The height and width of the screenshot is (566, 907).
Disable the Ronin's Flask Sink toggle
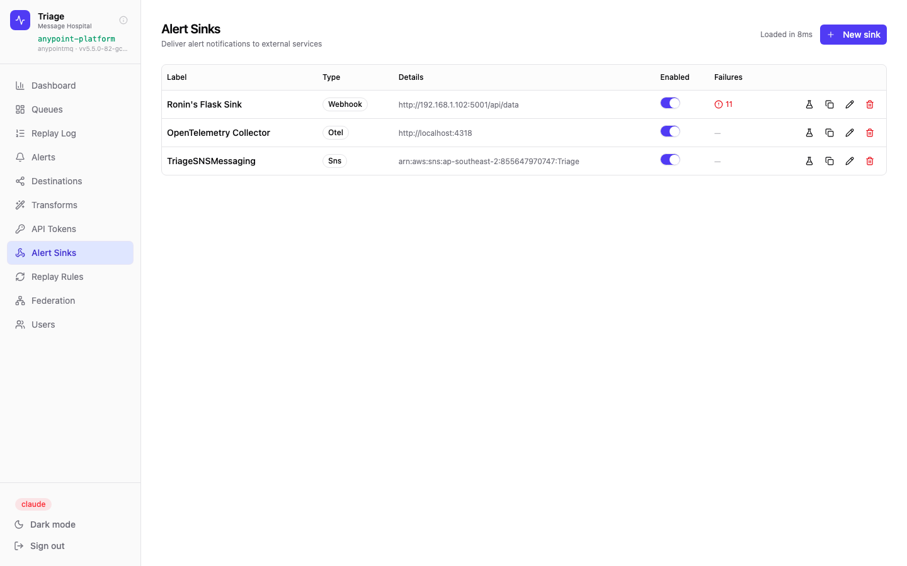click(670, 103)
